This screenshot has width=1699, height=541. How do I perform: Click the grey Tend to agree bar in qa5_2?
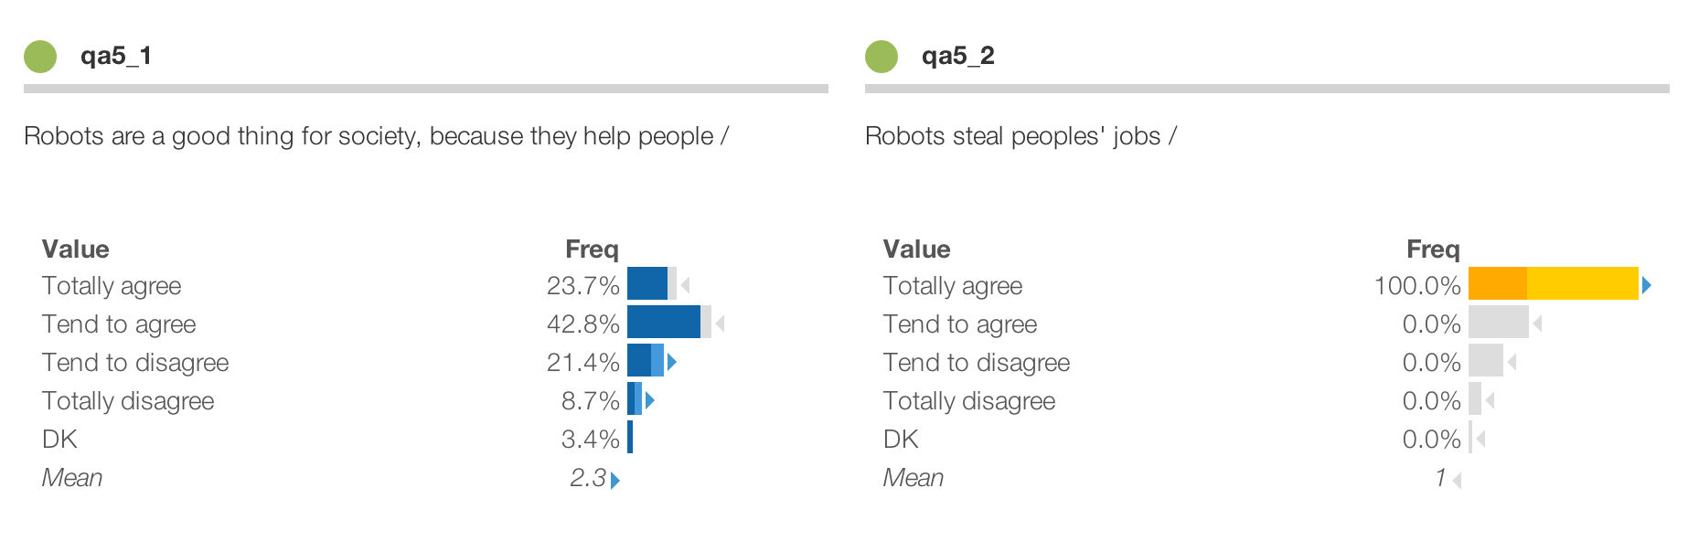click(1498, 323)
